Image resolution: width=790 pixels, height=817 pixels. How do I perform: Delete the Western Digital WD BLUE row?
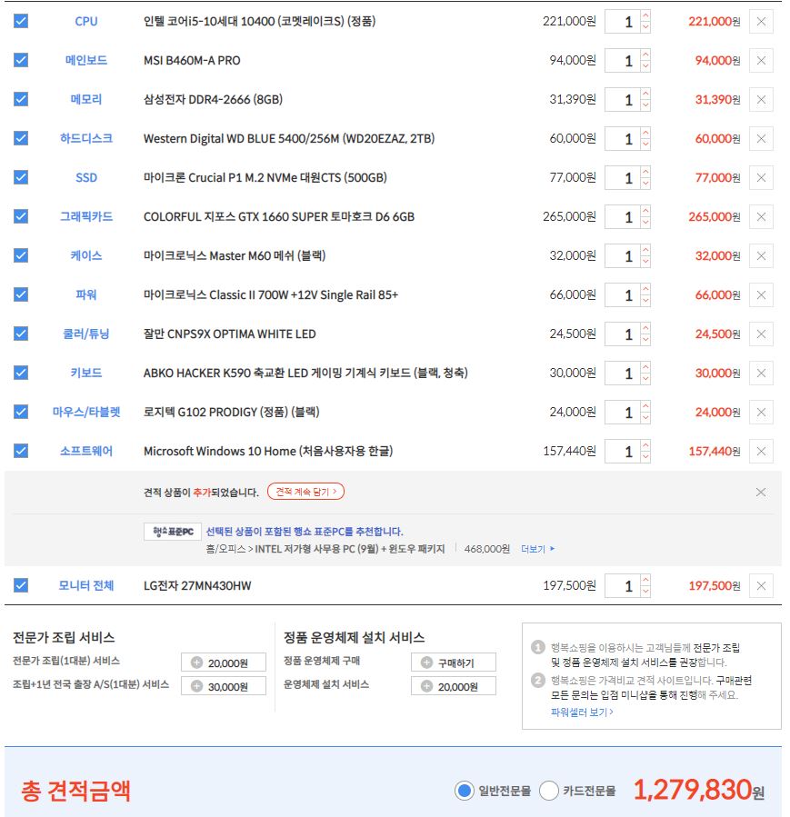coord(761,139)
